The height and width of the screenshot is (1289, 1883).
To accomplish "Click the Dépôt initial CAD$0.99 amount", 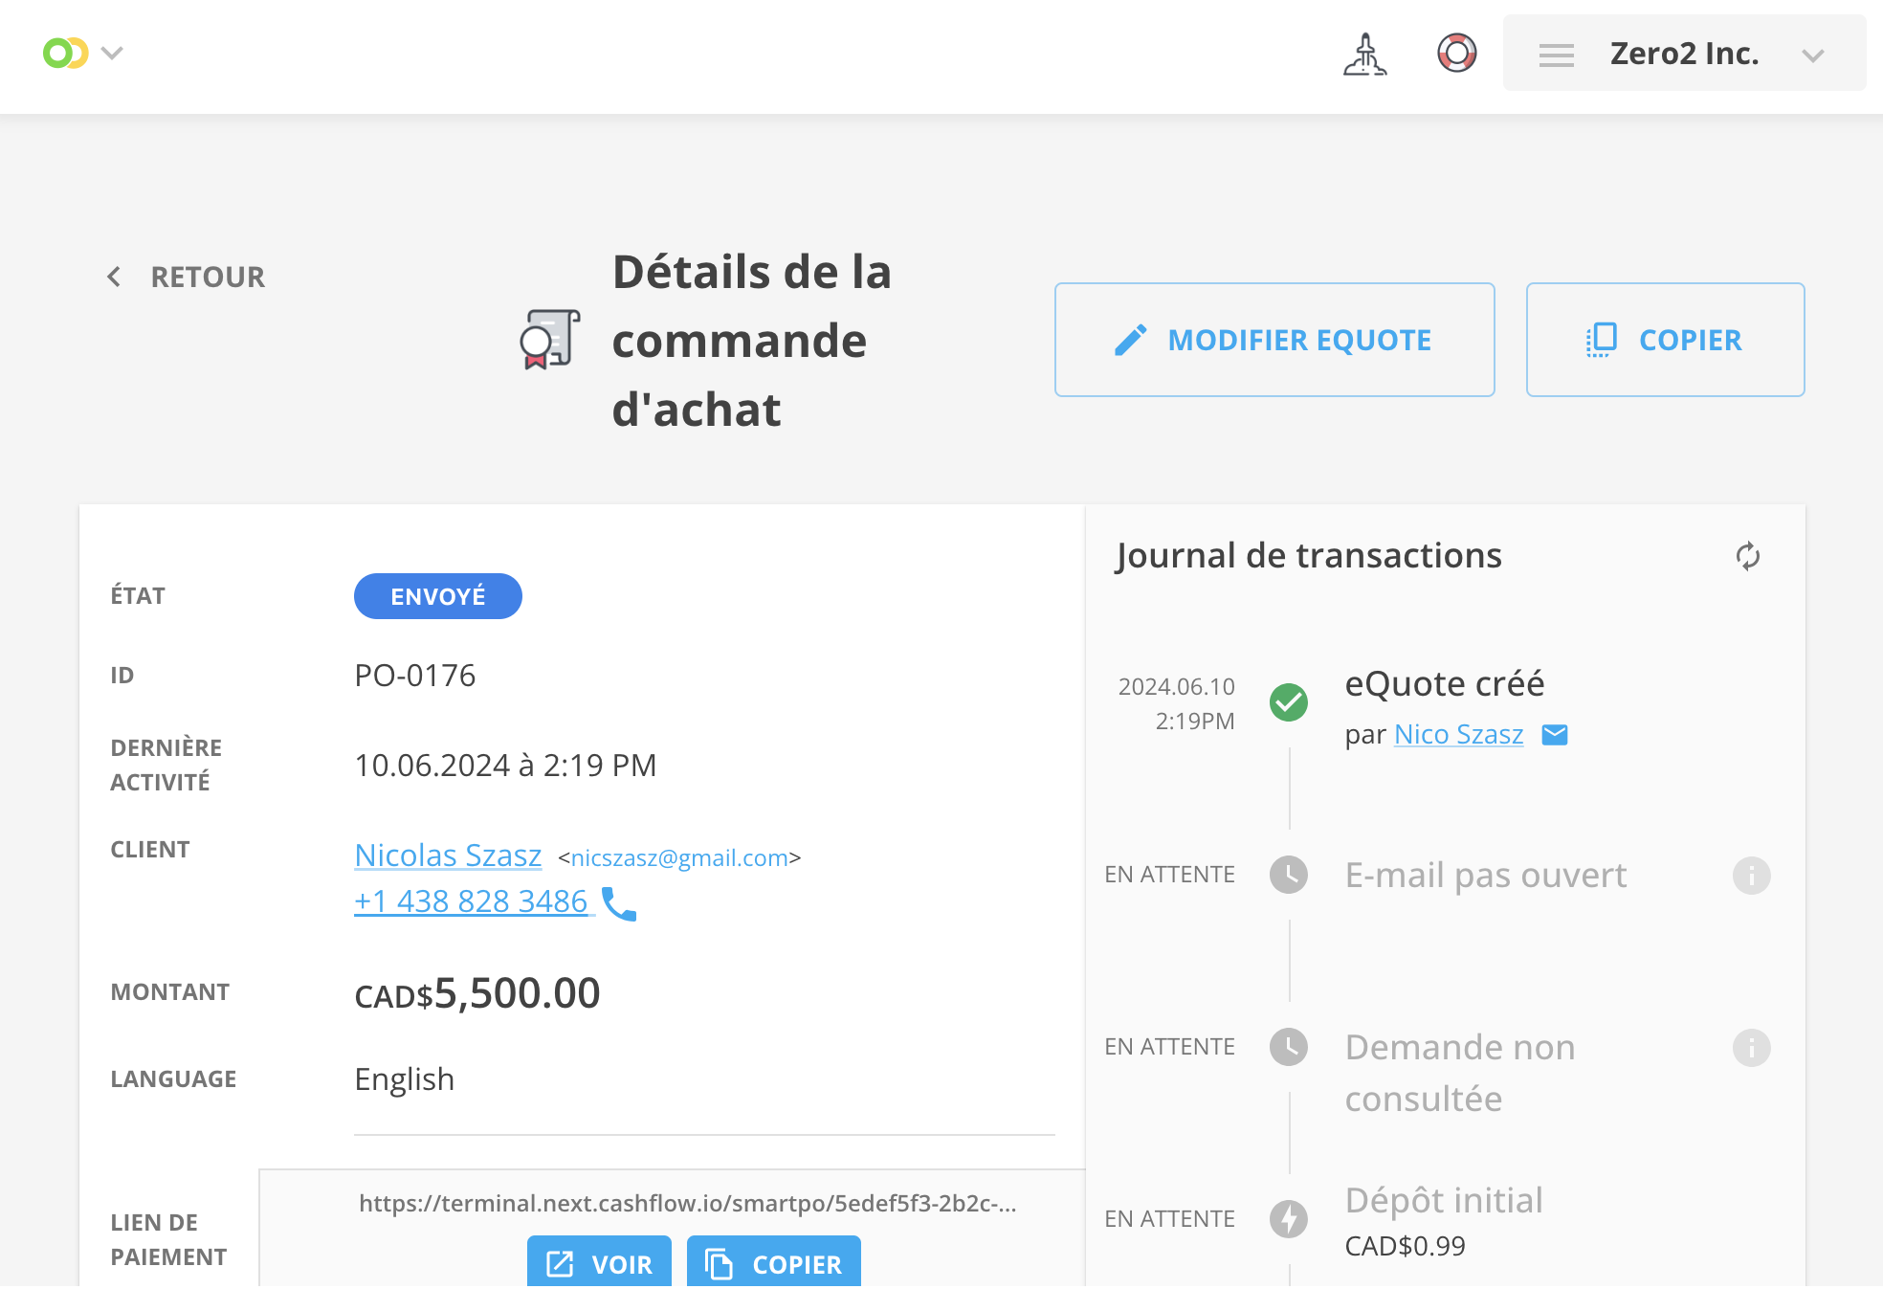I will coord(1405,1247).
